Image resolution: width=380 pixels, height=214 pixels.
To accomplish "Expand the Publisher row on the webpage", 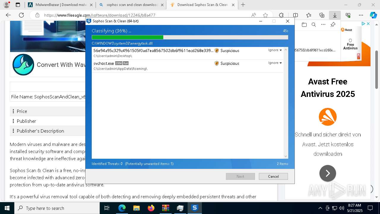I will click(48, 121).
